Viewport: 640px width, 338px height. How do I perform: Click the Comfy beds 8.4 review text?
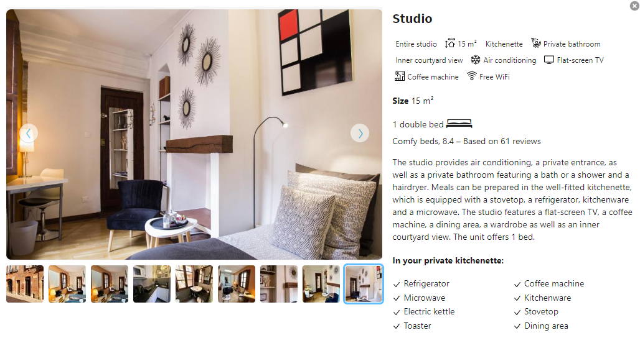[466, 141]
